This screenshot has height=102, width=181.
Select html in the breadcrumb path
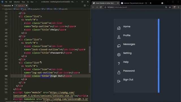click(x=17, y=9)
